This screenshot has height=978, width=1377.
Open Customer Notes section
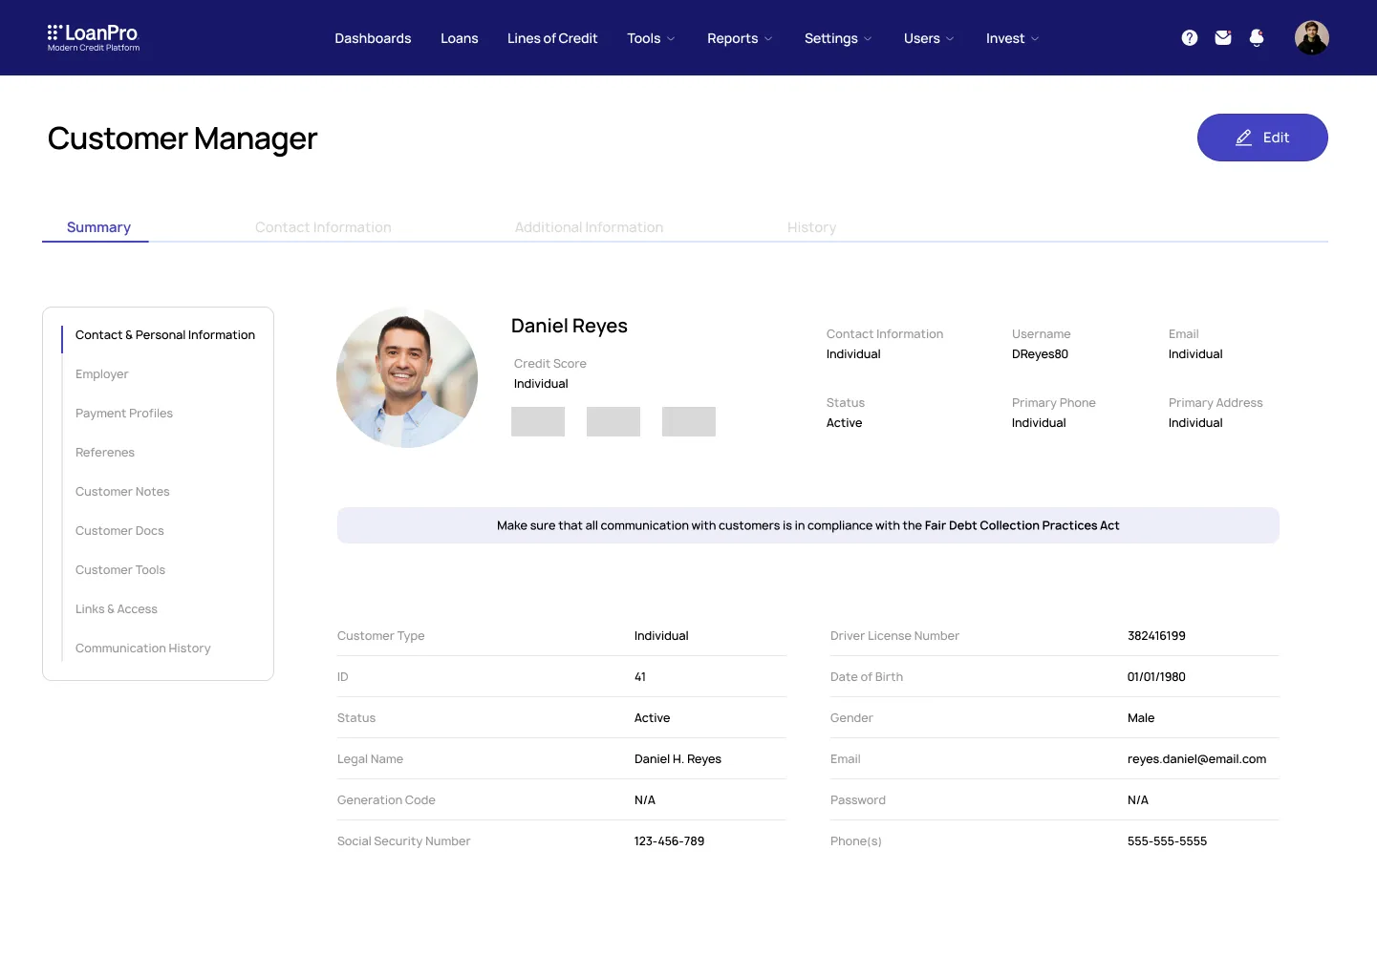122,492
